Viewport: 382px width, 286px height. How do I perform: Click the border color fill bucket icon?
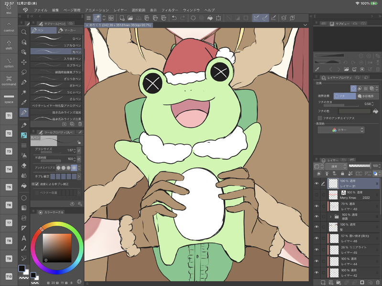(x=375, y=111)
